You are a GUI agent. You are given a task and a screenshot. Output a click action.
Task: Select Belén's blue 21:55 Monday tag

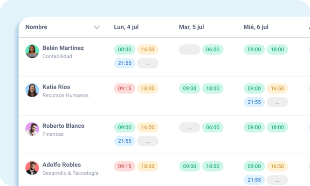124,63
